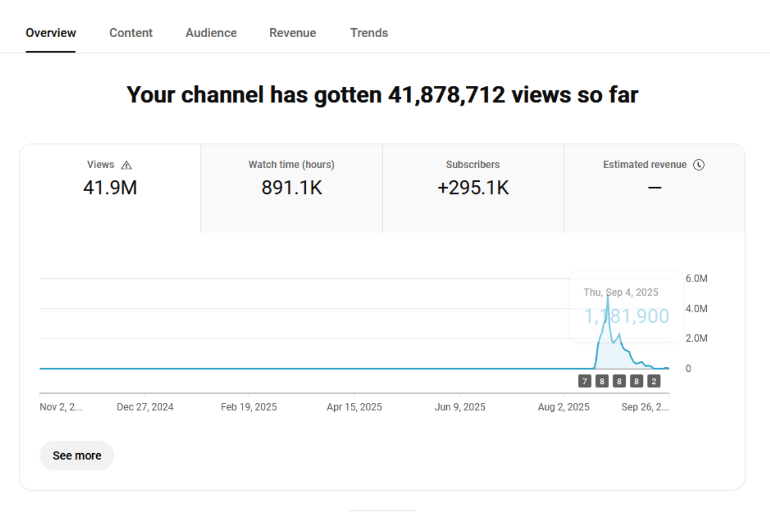Select the Overview tab
The image size is (770, 527).
[x=50, y=33]
